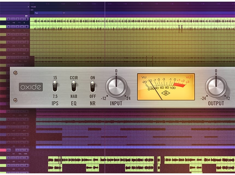
Task: Click the VU meter display
Action: 166,87
